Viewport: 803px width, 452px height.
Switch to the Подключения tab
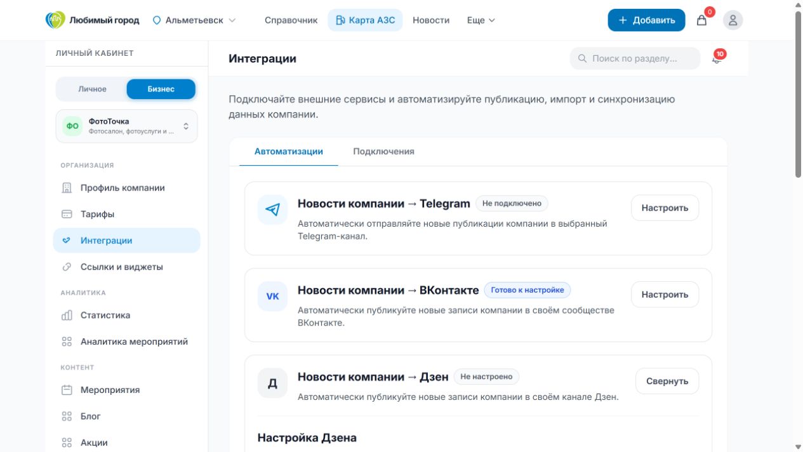pyautogui.click(x=384, y=152)
